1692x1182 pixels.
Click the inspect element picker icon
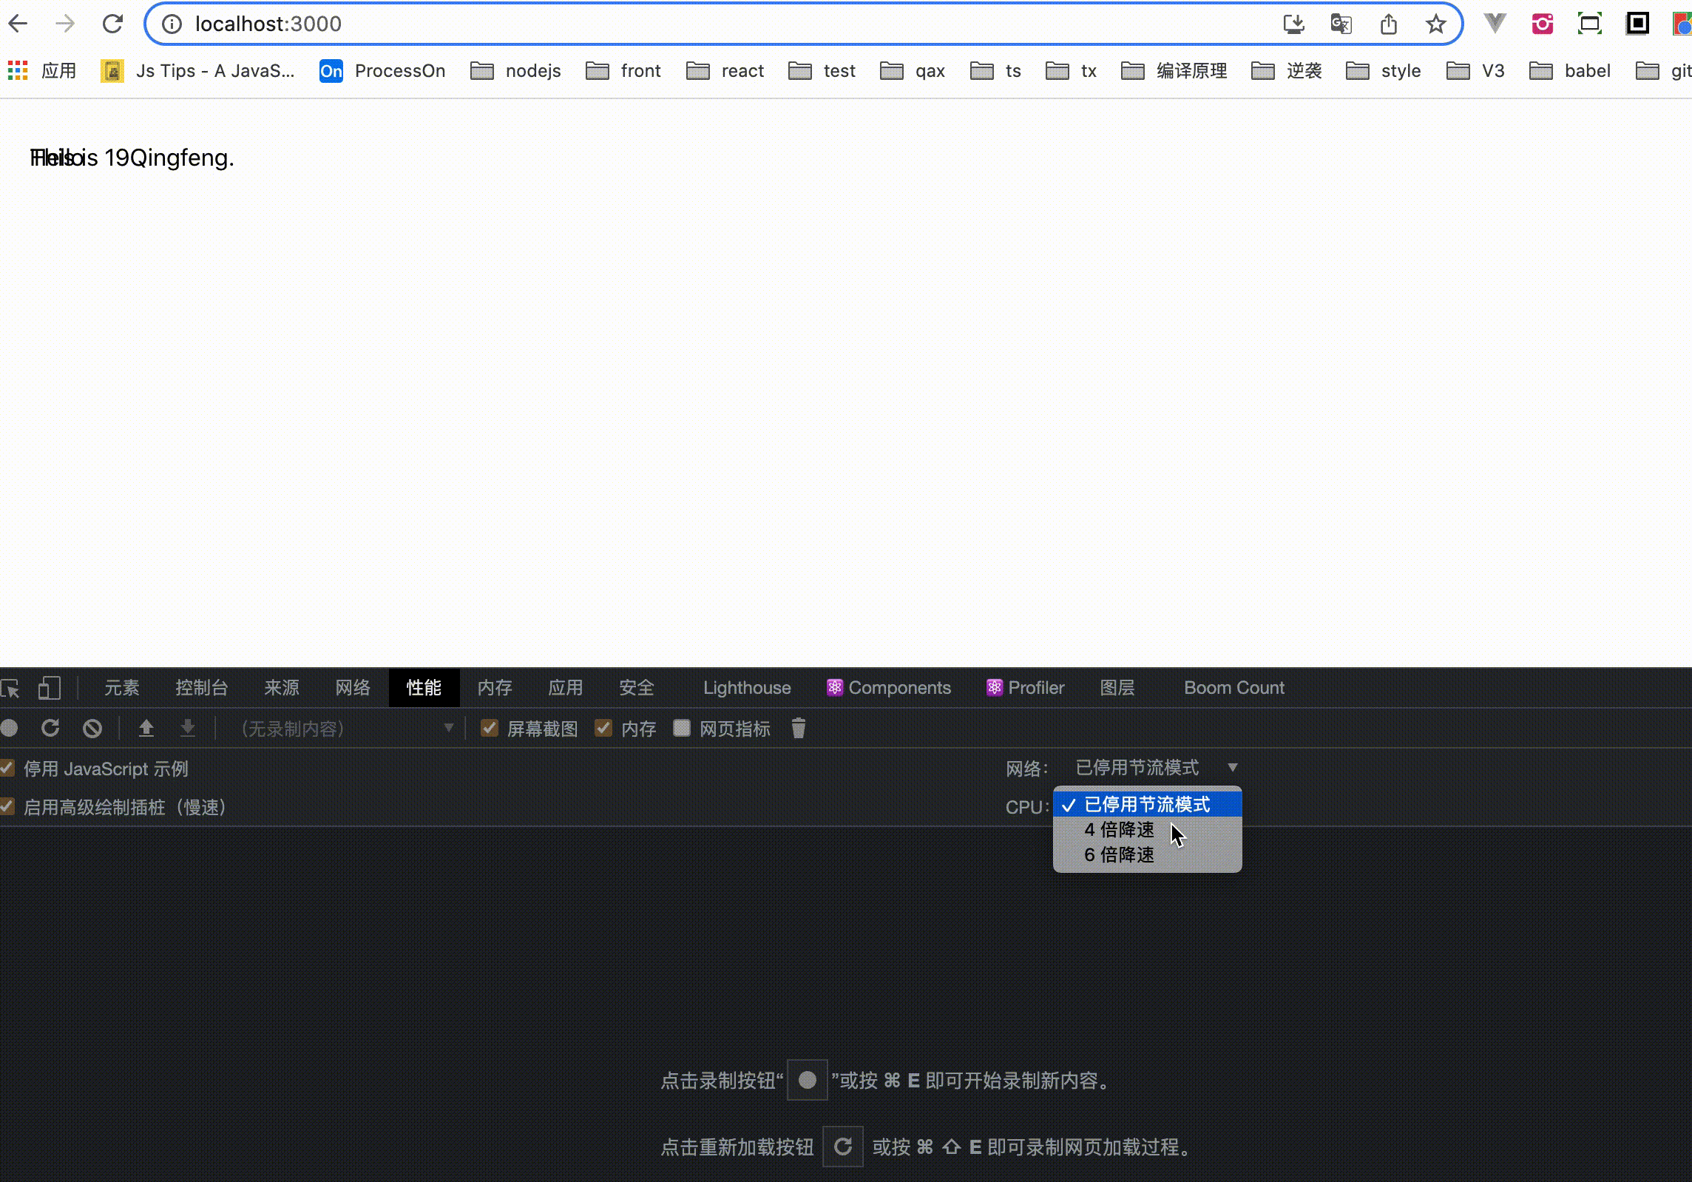pyautogui.click(x=12, y=688)
